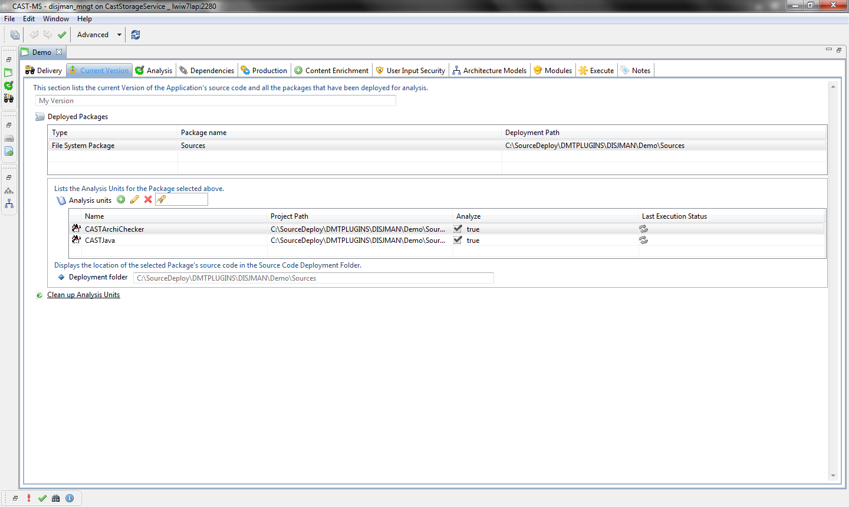
Task: Open the Advanced dropdown arrow
Action: tap(119, 35)
